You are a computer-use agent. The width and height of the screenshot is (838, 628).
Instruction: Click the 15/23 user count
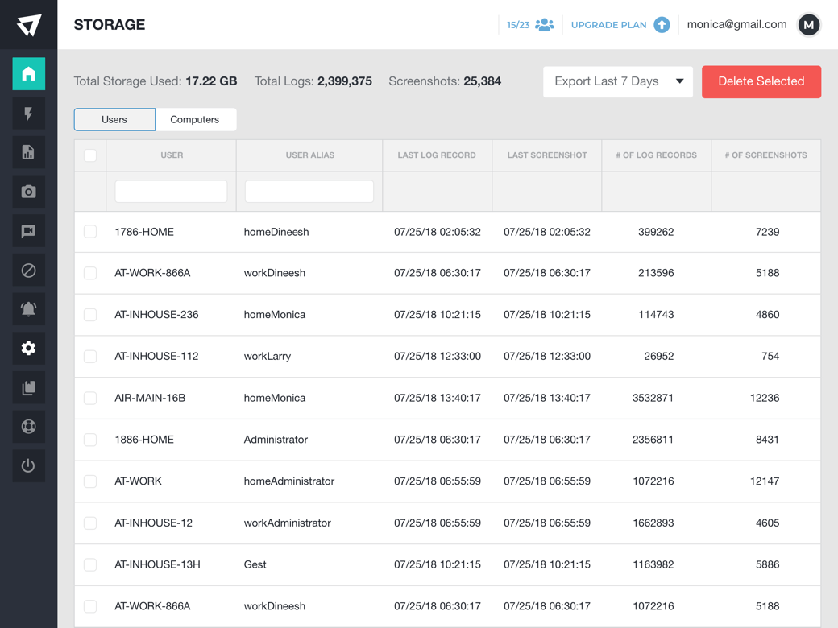click(x=518, y=25)
